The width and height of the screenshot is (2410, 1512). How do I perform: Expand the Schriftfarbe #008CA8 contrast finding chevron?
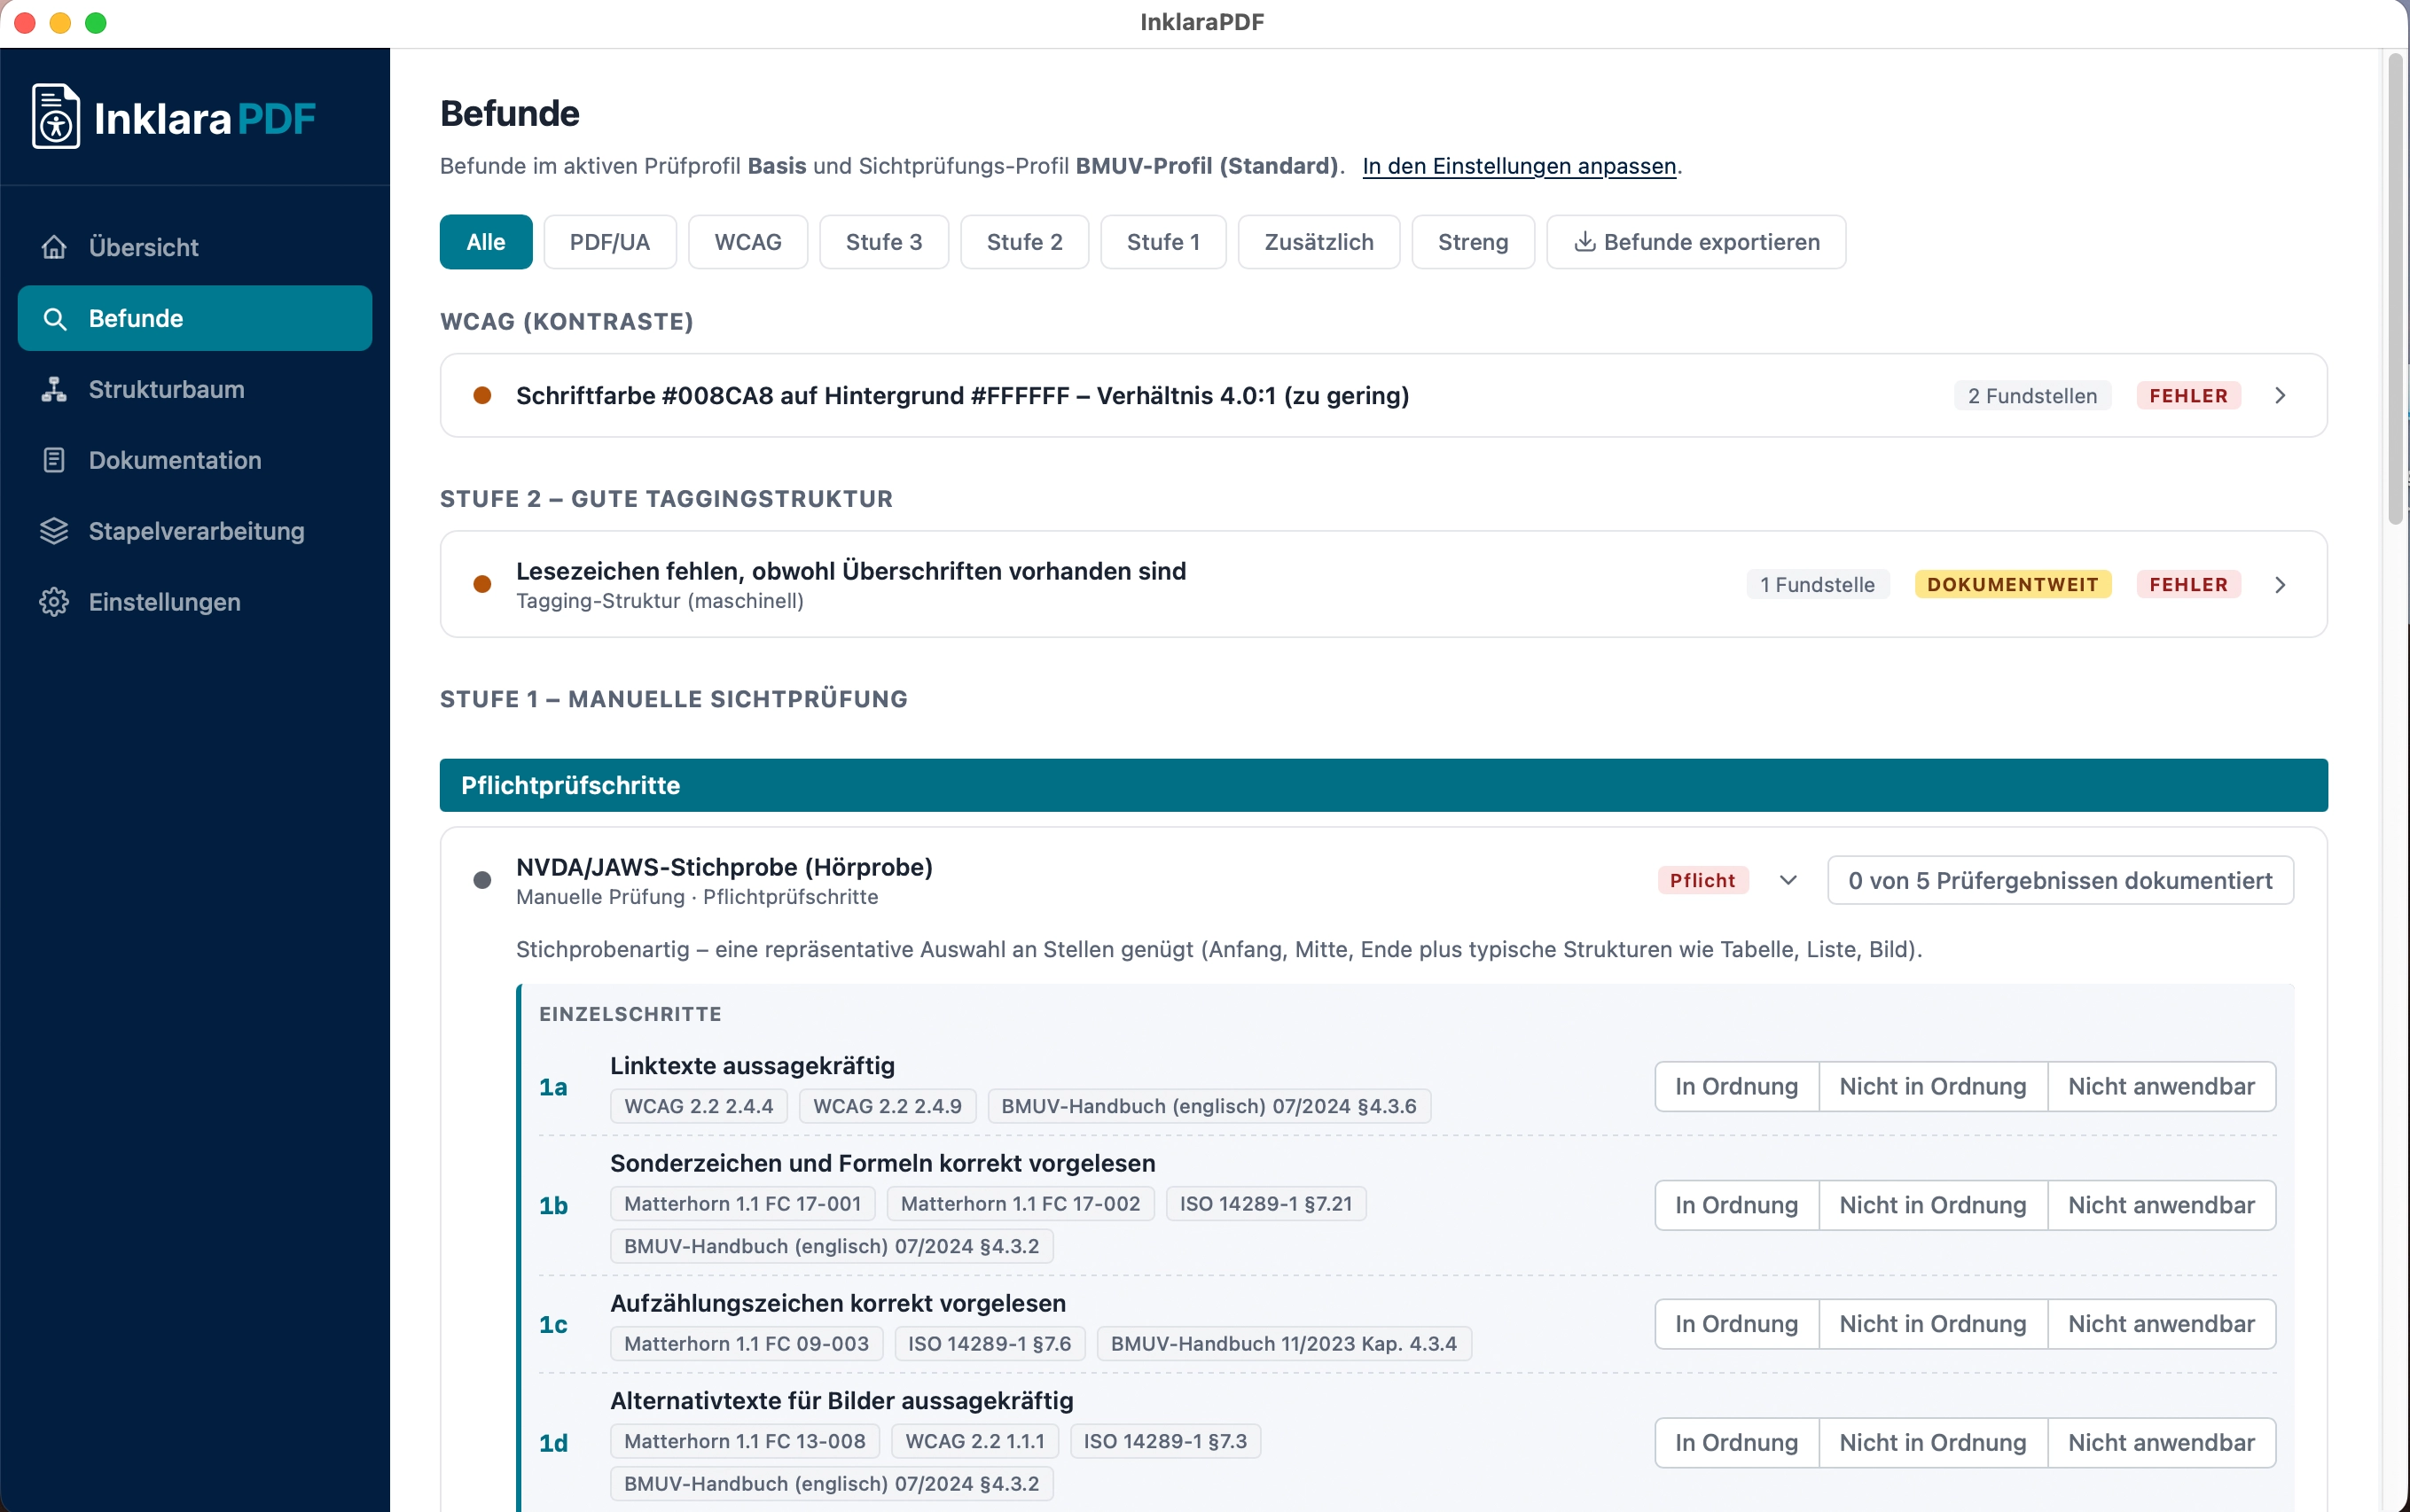2280,395
